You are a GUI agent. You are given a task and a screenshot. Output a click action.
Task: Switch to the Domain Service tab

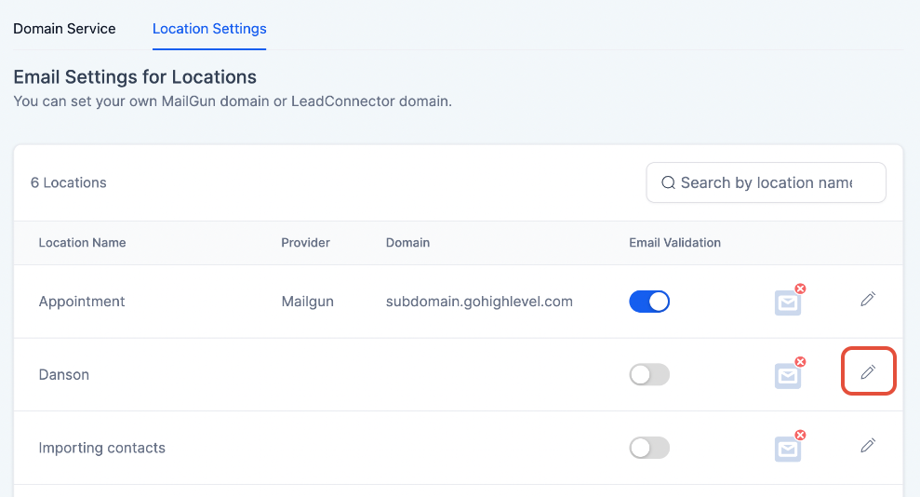[64, 29]
